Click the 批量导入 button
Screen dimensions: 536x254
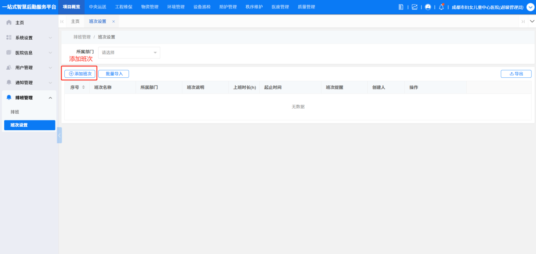(114, 74)
